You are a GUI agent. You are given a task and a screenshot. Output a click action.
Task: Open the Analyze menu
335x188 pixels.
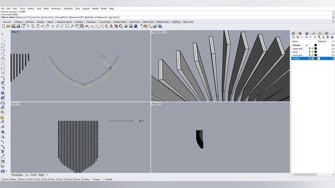(86, 8)
